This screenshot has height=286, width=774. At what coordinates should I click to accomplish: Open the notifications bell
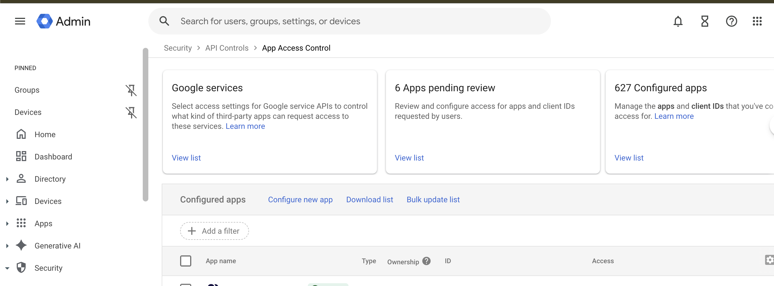[678, 21]
